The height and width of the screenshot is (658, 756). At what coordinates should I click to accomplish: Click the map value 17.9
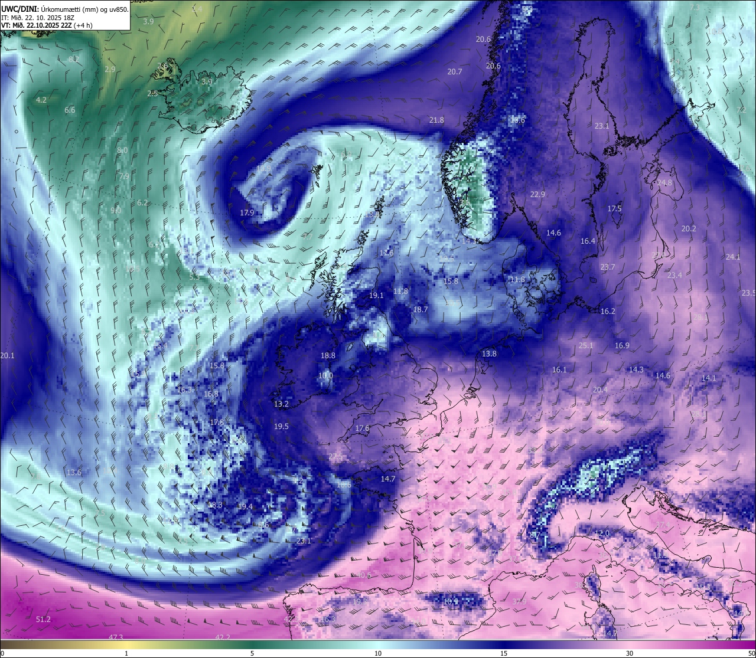247,212
